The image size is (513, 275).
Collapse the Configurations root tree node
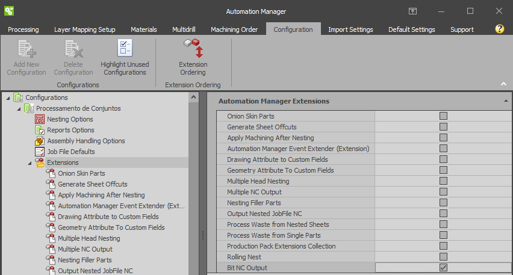(x=7, y=97)
